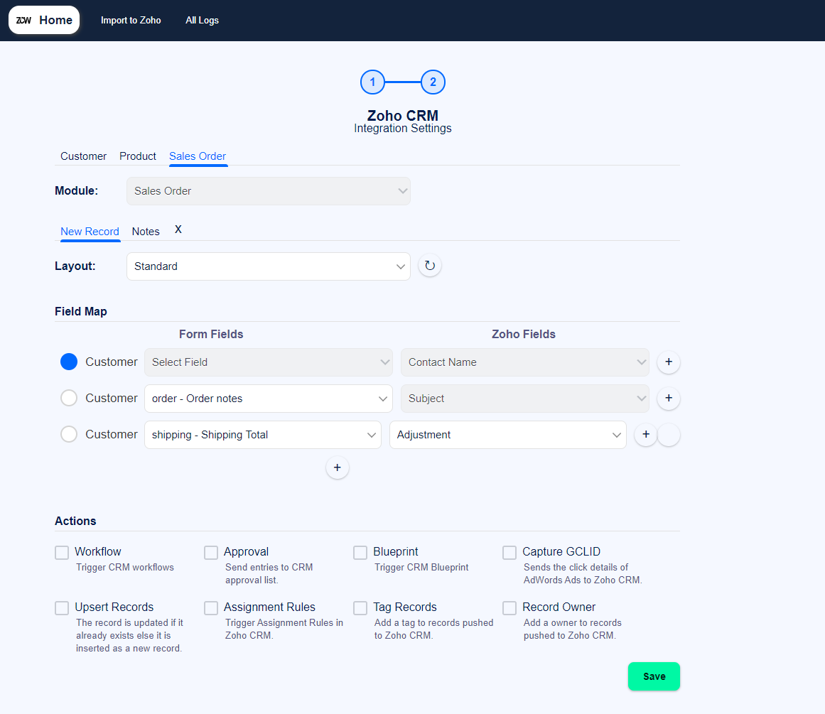Select radio button in Select Field row
Screen dimensions: 825x714
69,362
